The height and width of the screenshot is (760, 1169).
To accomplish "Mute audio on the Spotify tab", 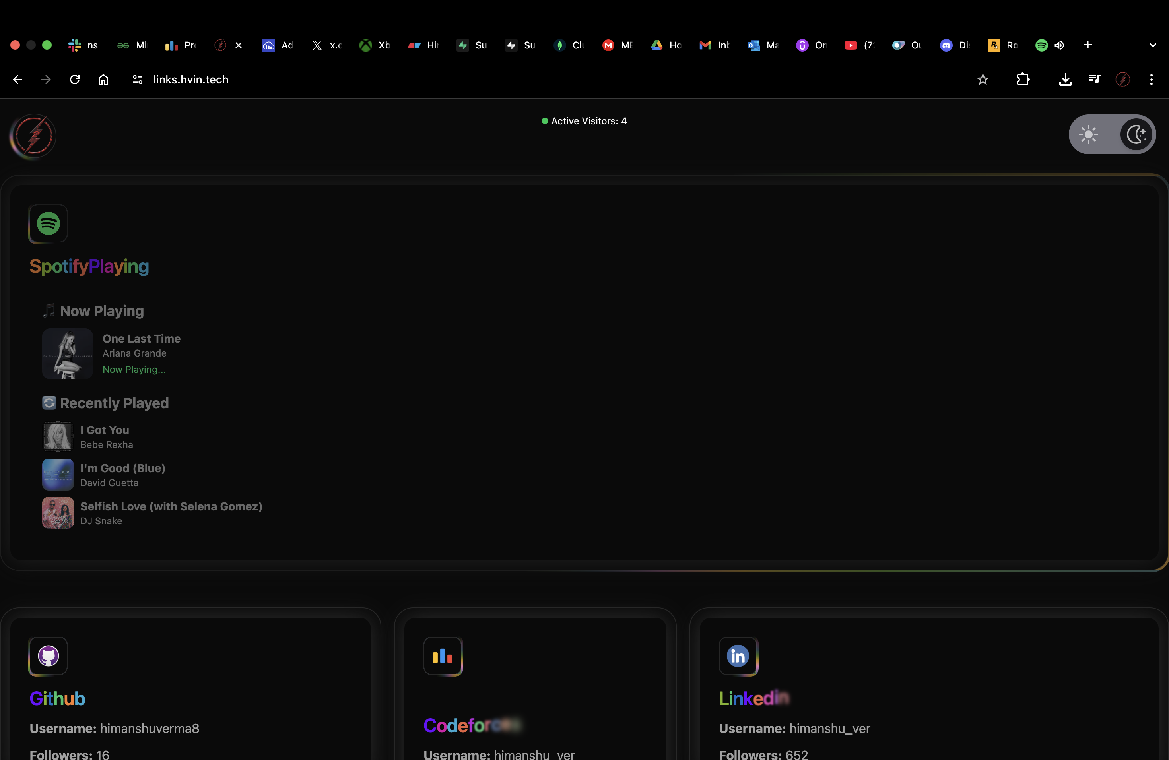I will [1060, 45].
